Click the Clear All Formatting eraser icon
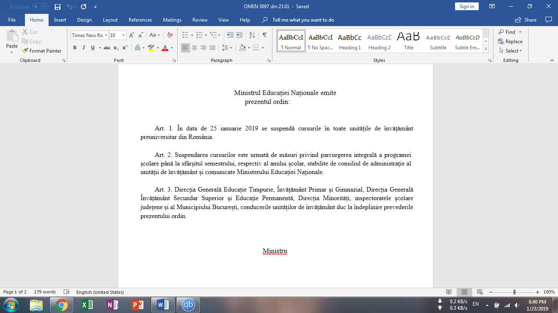The height and width of the screenshot is (313, 558). [170, 35]
